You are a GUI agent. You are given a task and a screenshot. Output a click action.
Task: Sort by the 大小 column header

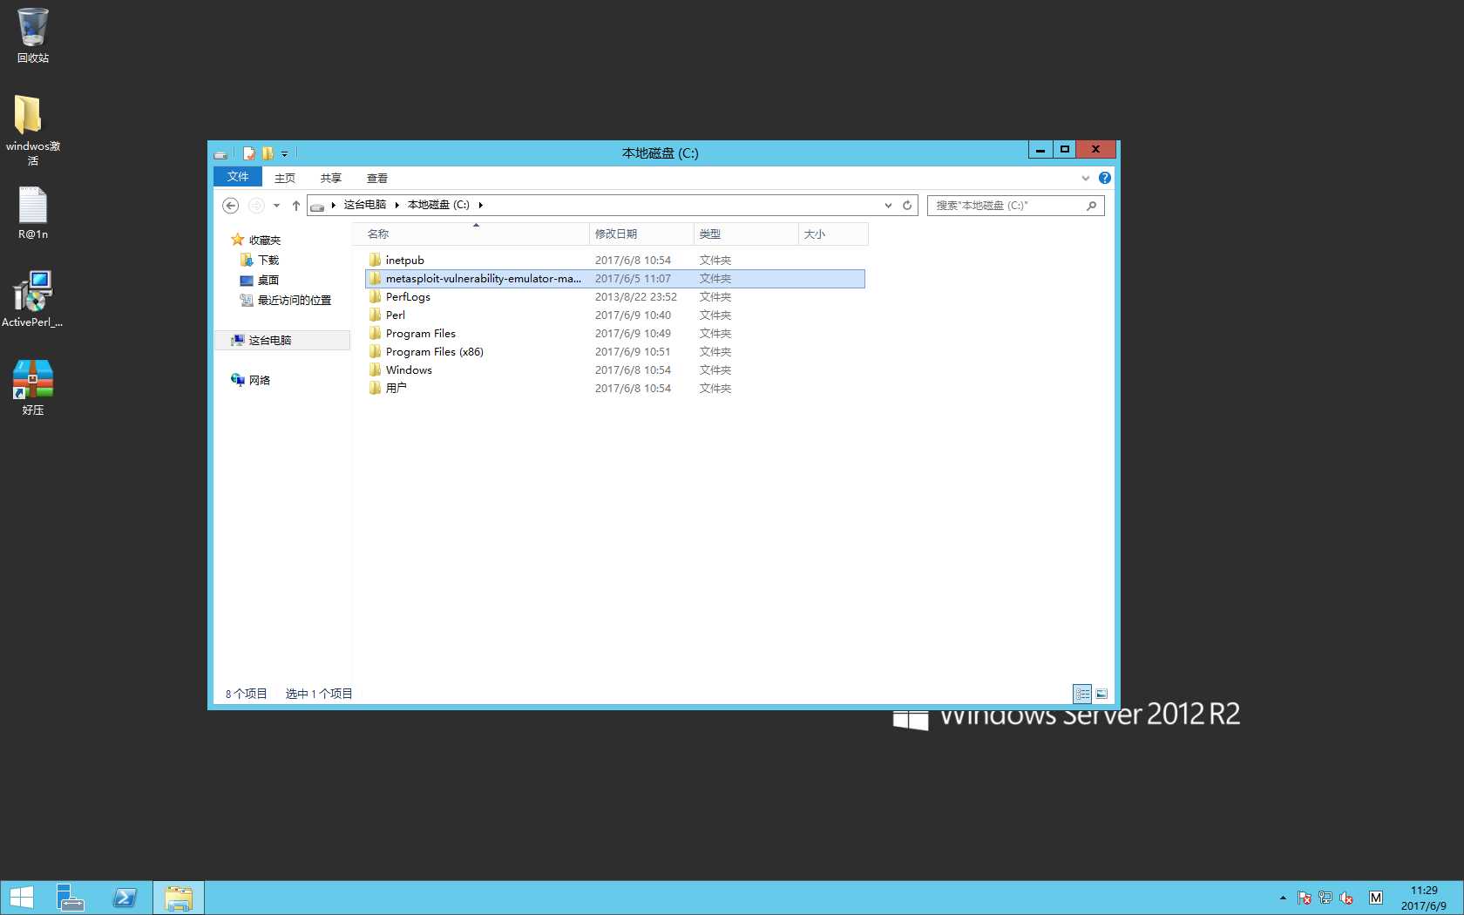point(833,234)
